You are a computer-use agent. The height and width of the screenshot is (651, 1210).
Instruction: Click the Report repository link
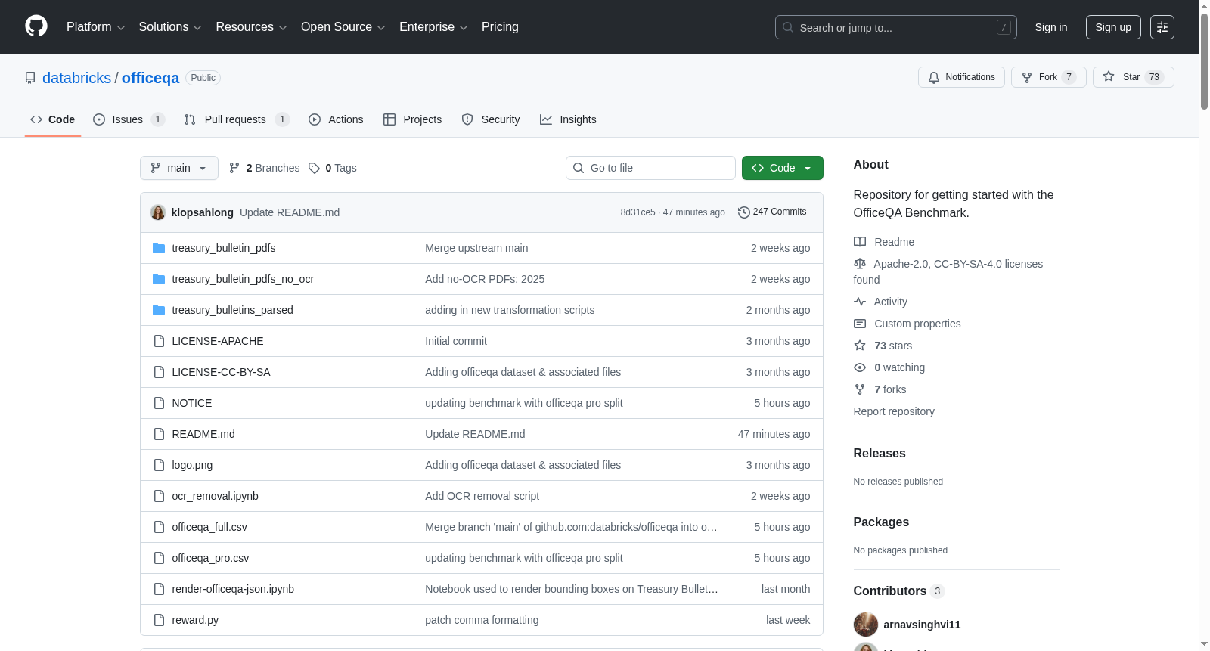tap(894, 411)
